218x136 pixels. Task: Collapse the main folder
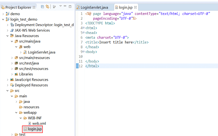[x=12, y=96]
